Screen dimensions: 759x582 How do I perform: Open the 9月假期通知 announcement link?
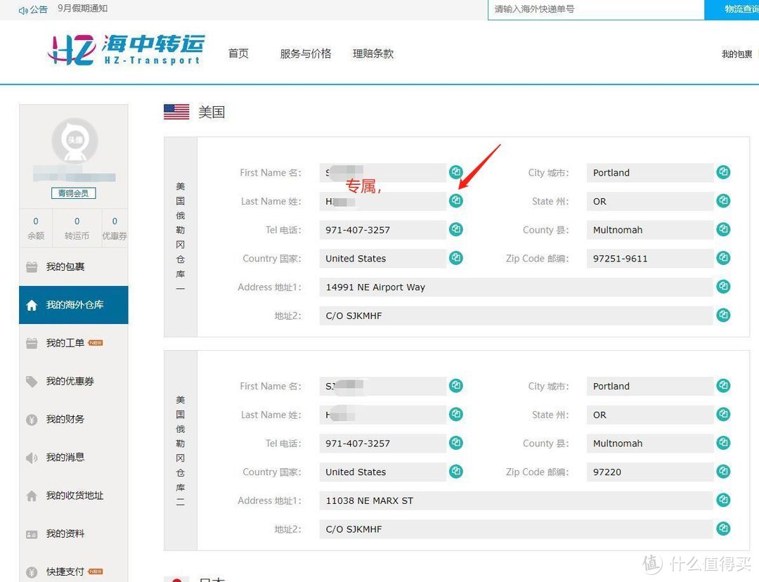(82, 9)
